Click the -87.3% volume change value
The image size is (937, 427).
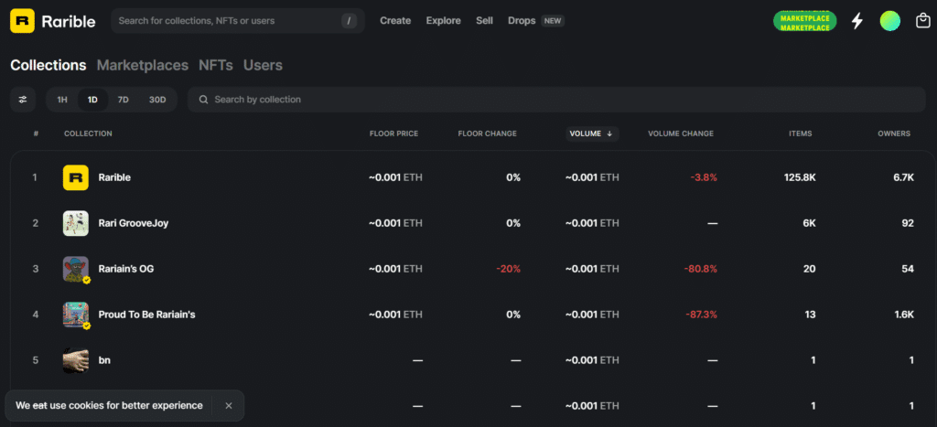(700, 315)
